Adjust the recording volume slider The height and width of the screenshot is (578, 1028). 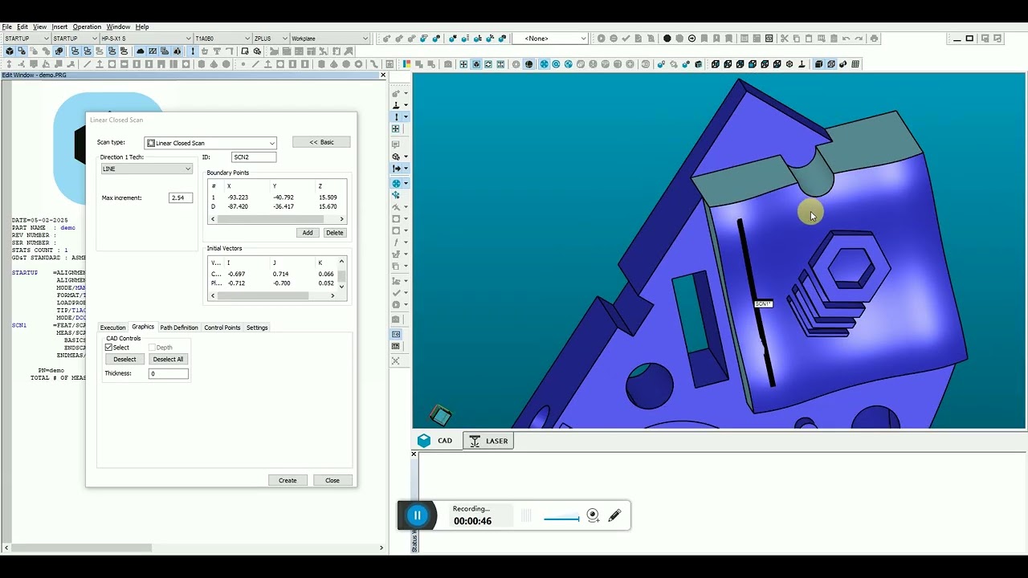point(561,519)
